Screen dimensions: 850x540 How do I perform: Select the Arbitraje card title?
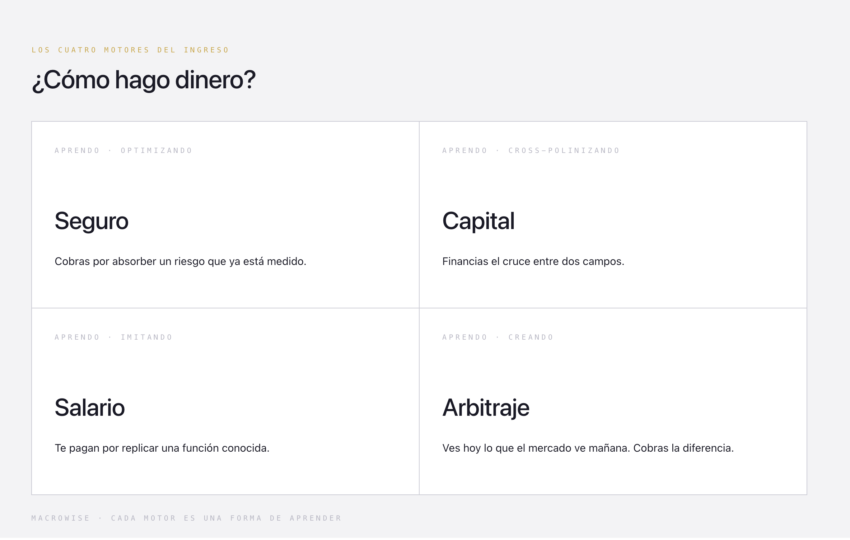pos(486,408)
